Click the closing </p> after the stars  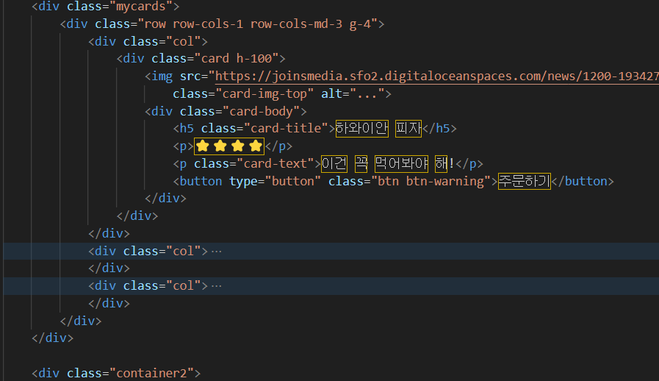(278, 146)
